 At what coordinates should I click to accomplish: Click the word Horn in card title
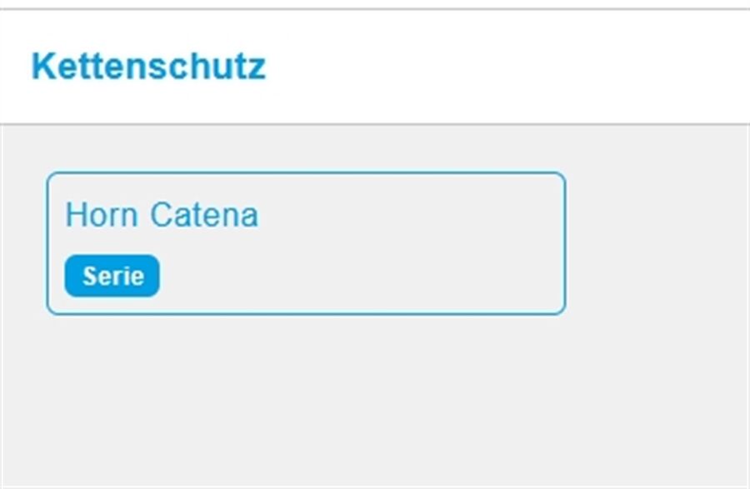click(101, 215)
